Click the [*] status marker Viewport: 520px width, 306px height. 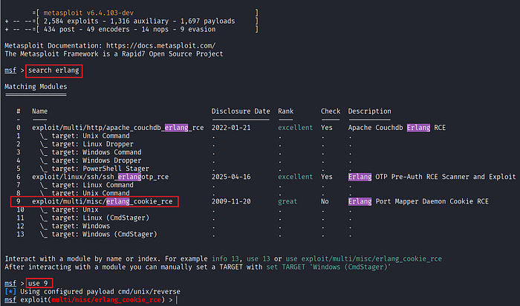coord(10,291)
